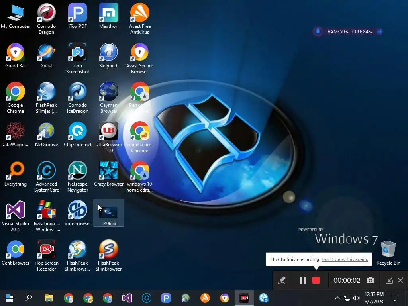
Task: Close the recording toolbar
Action: tap(400, 280)
